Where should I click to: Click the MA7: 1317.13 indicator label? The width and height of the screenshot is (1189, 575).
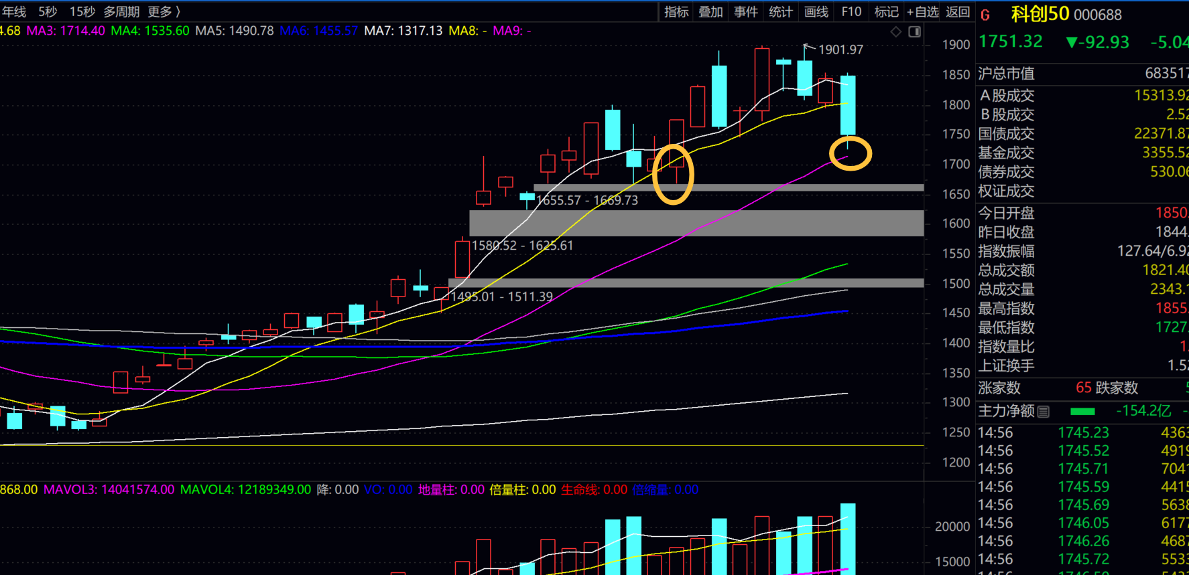tap(403, 31)
